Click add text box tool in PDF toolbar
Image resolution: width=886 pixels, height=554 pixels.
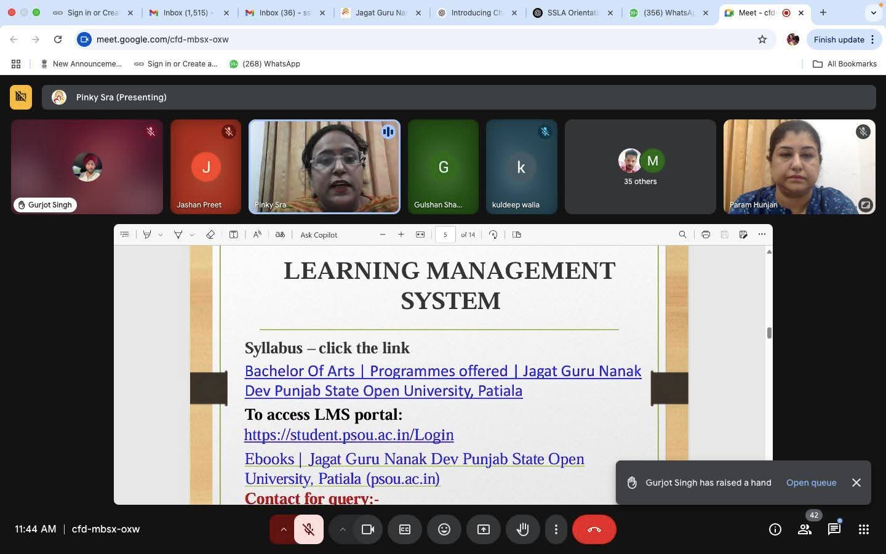coord(234,235)
